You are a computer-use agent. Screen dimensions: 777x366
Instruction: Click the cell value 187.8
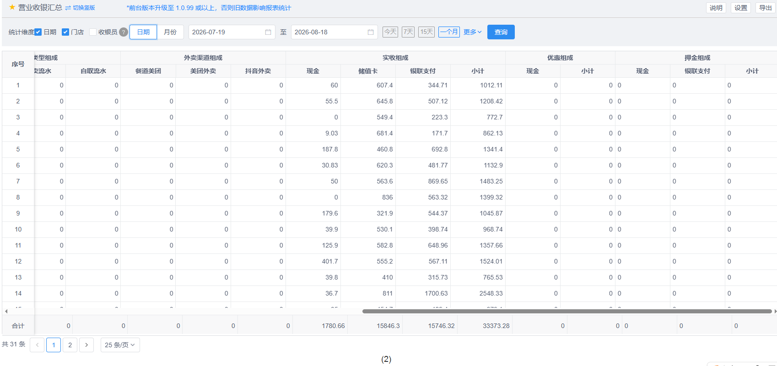coord(330,150)
